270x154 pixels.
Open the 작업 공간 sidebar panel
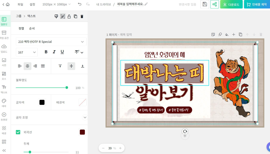[4, 35]
